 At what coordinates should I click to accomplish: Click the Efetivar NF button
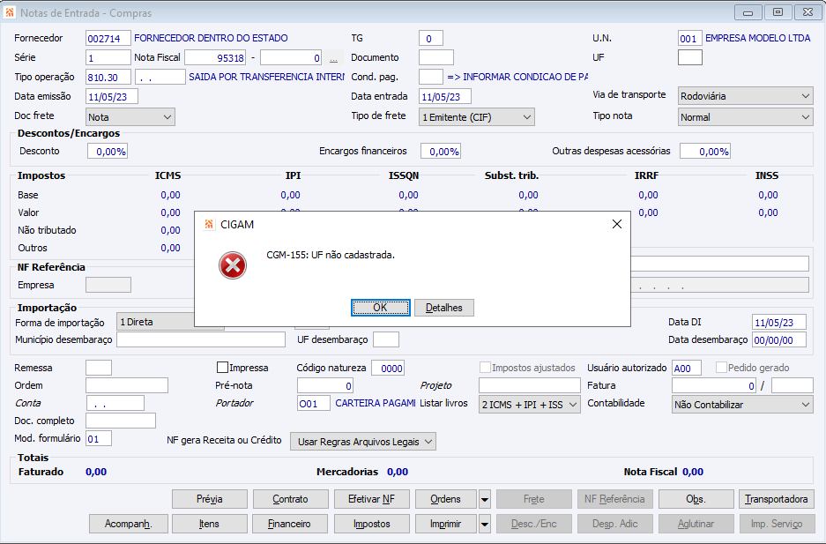371,499
